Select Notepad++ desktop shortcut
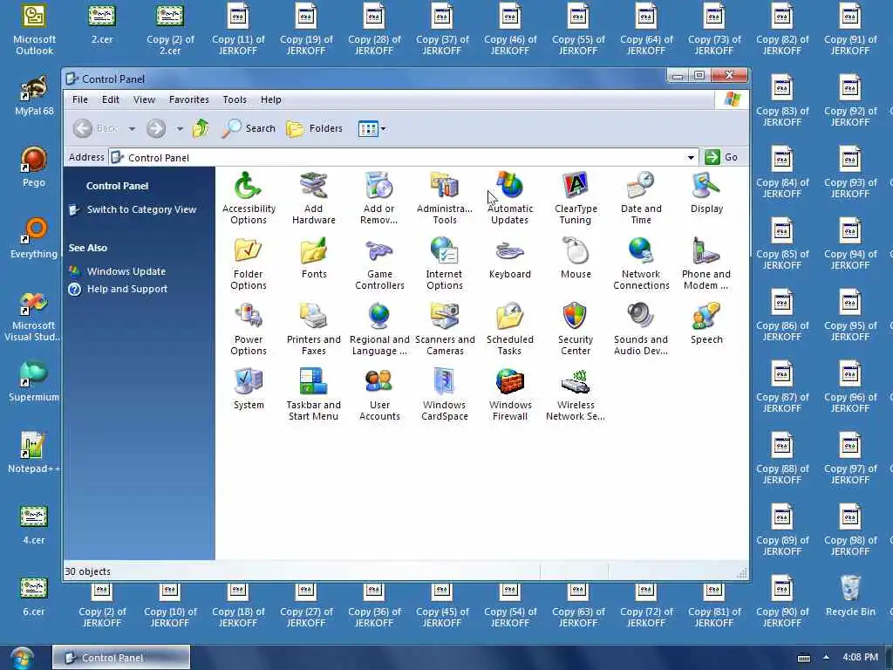893x670 pixels. 34,453
